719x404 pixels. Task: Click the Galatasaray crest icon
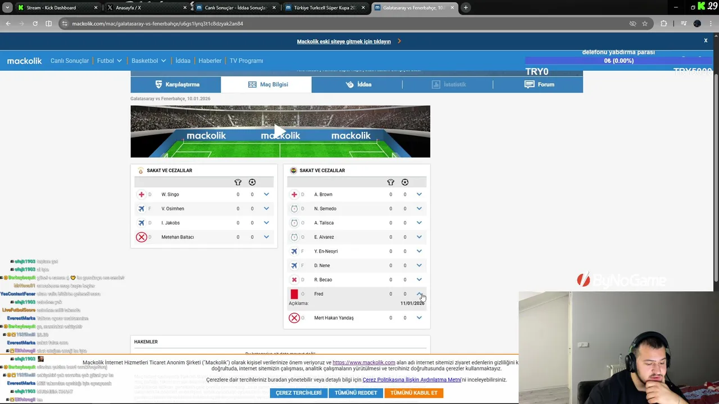140,171
